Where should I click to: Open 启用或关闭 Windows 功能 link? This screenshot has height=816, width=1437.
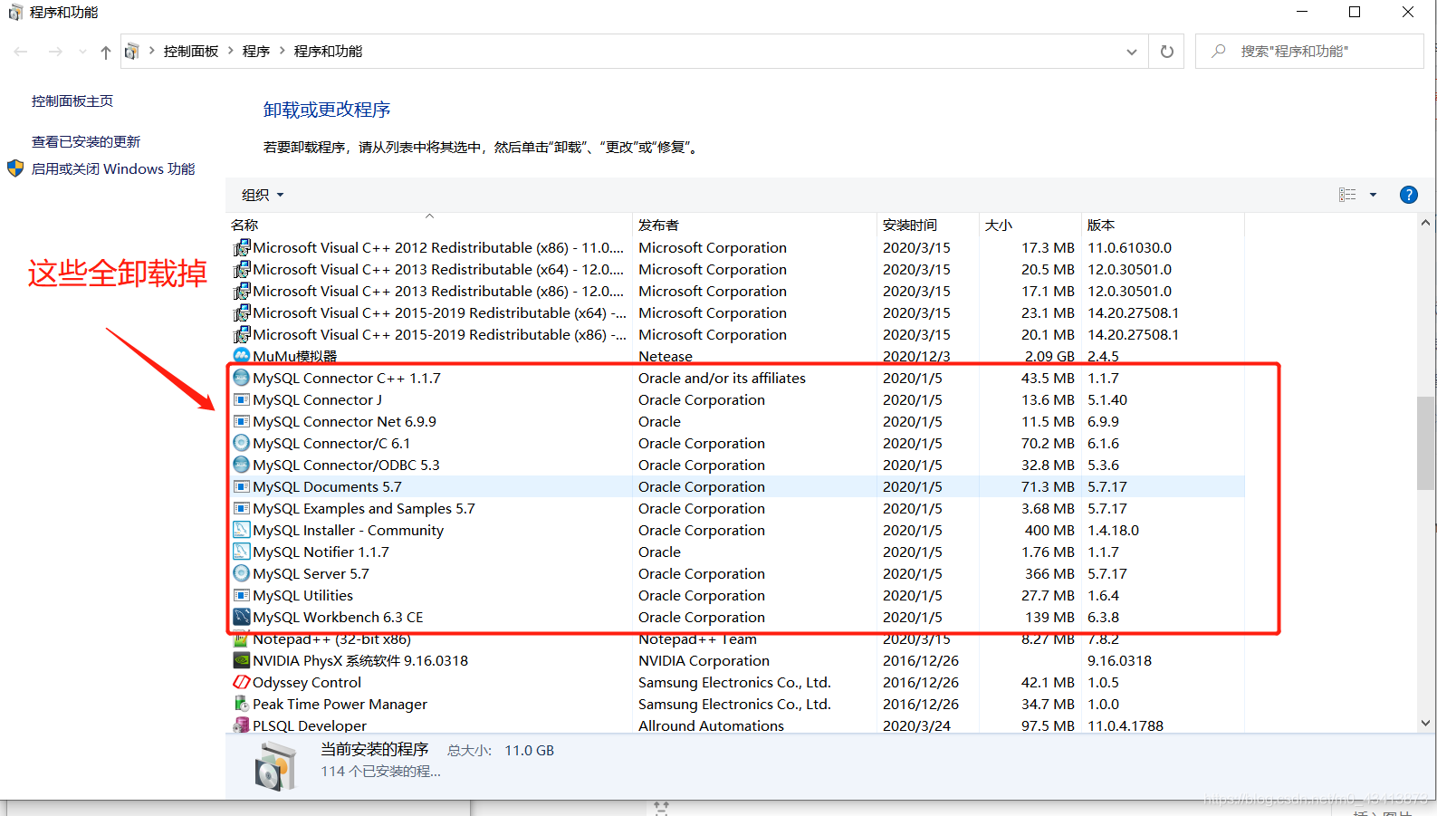113,169
